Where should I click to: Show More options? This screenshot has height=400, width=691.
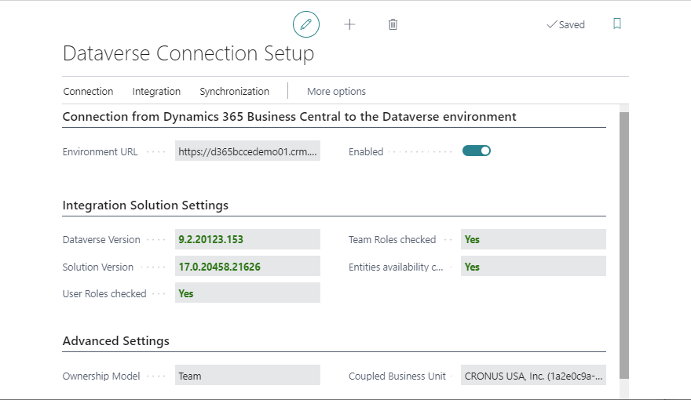pyautogui.click(x=336, y=92)
